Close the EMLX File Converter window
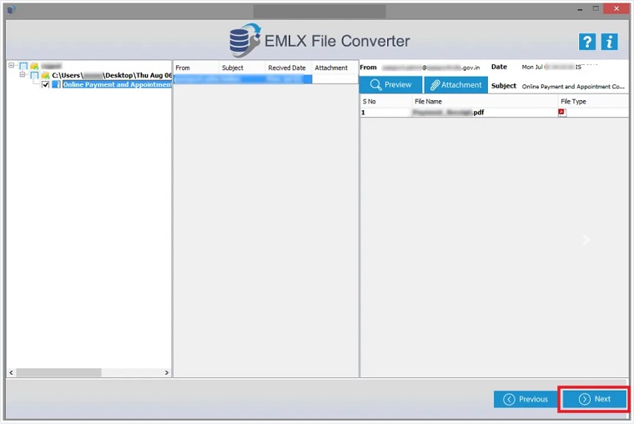634x424 pixels. [616, 8]
